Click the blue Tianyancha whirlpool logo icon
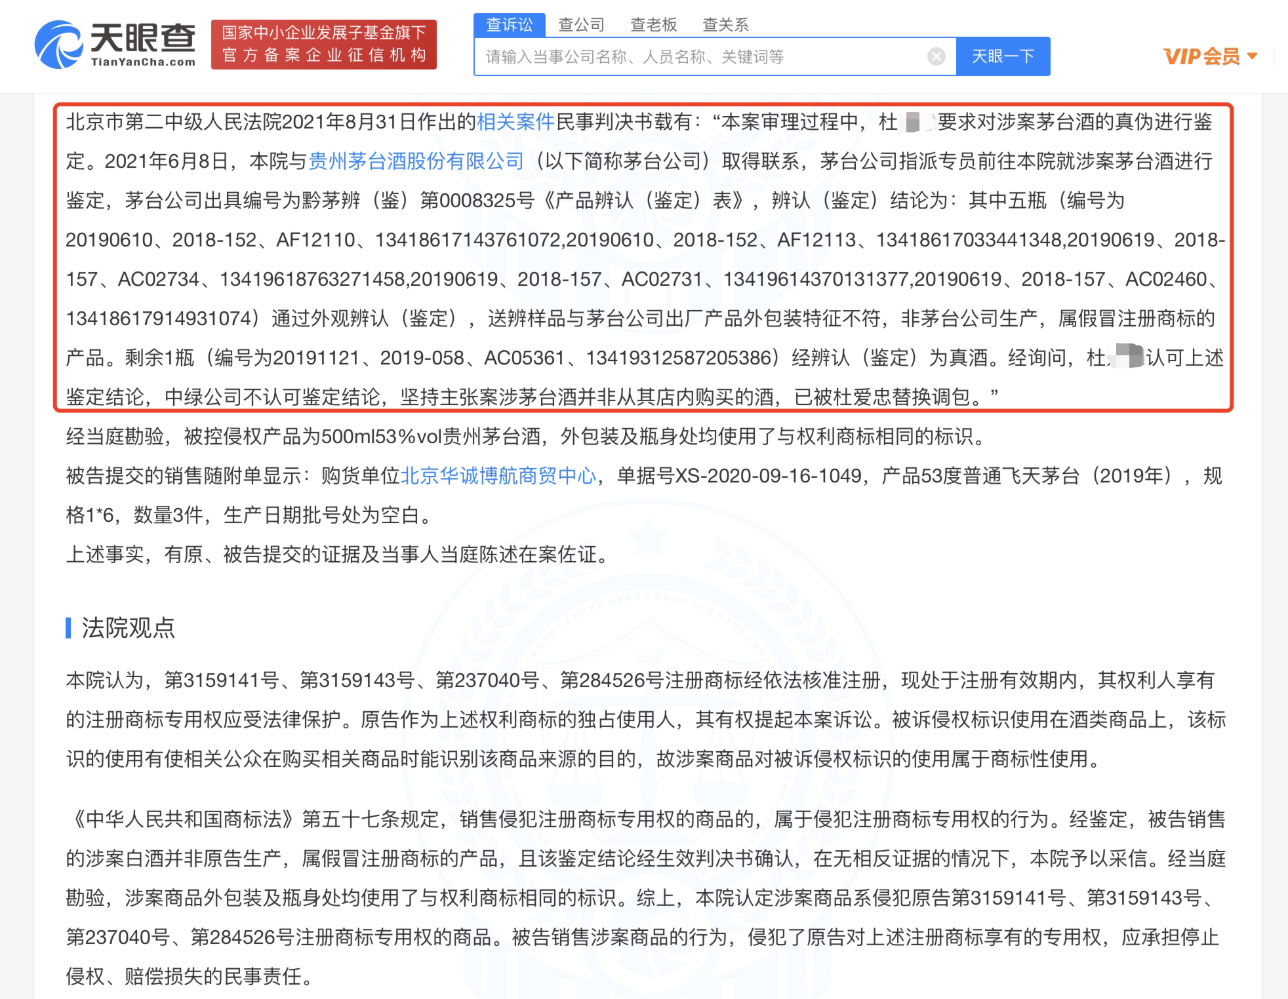The width and height of the screenshot is (1288, 999). 58,45
